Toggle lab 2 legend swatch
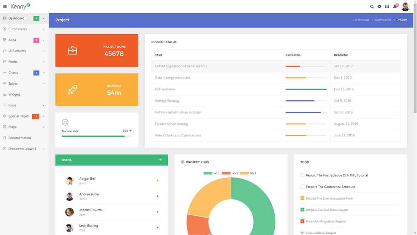The height and width of the screenshot is (235, 417). point(226,173)
